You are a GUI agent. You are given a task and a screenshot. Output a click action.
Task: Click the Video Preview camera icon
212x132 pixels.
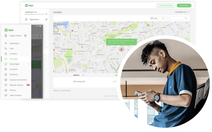[6, 95]
